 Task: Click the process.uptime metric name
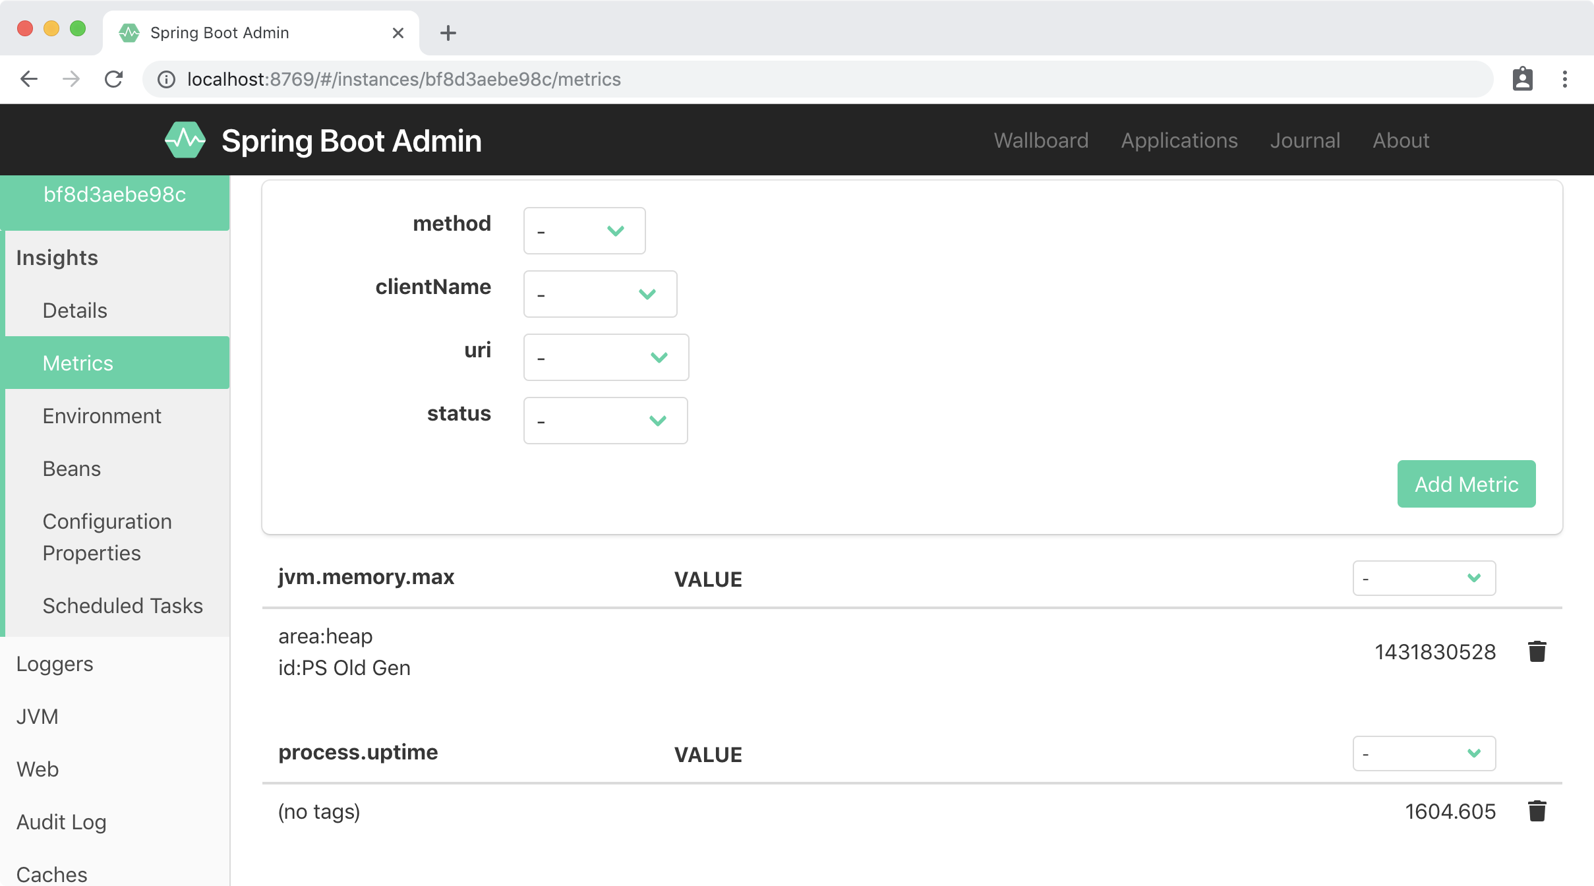358,752
